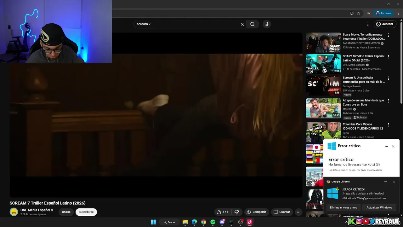403x227 pixels.
Task: Click the "Godwyn Romein" channel name
Action: click(352, 86)
